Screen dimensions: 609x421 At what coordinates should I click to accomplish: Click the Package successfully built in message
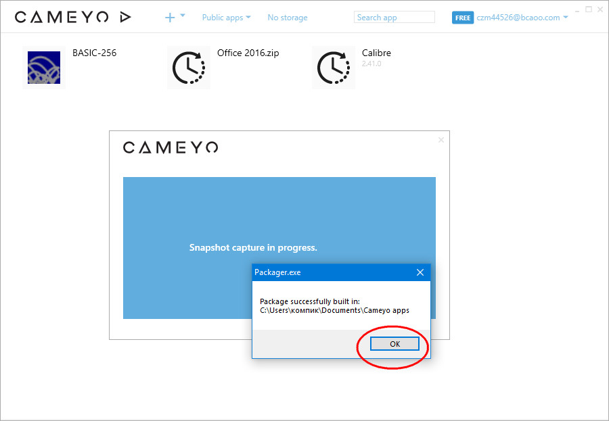(x=310, y=301)
